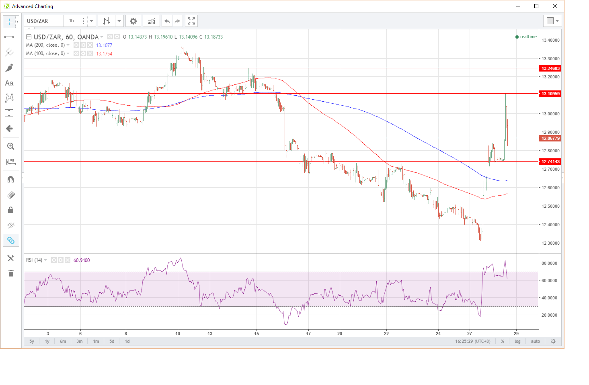Select the brush drawing tool
Image resolution: width=589 pixels, height=385 pixels.
[x=9, y=68]
